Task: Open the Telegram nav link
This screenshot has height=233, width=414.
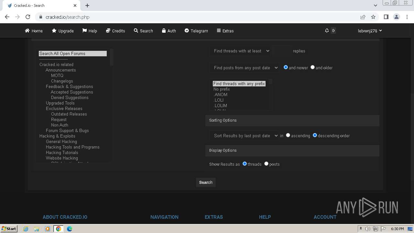Action: click(x=196, y=31)
